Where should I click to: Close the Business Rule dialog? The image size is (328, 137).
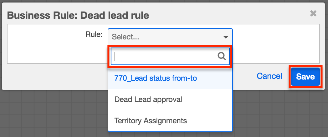(x=313, y=13)
